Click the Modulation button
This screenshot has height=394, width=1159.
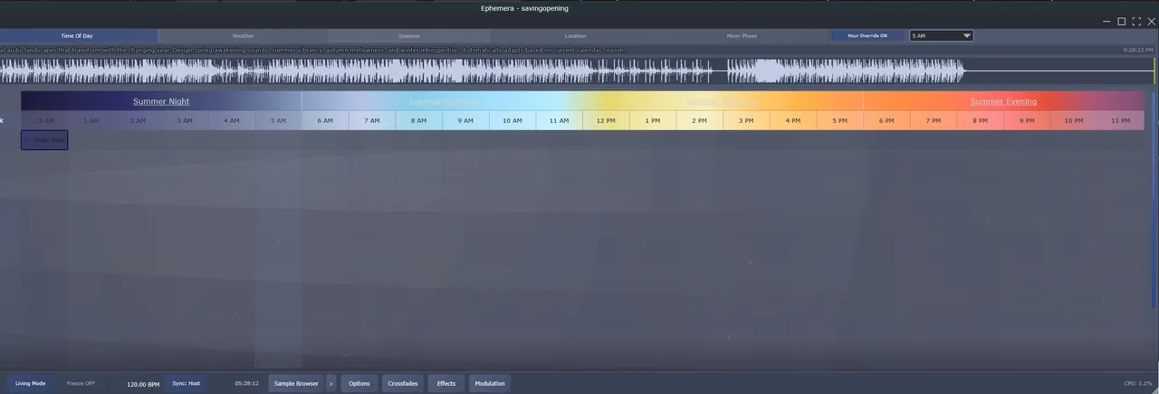point(490,383)
